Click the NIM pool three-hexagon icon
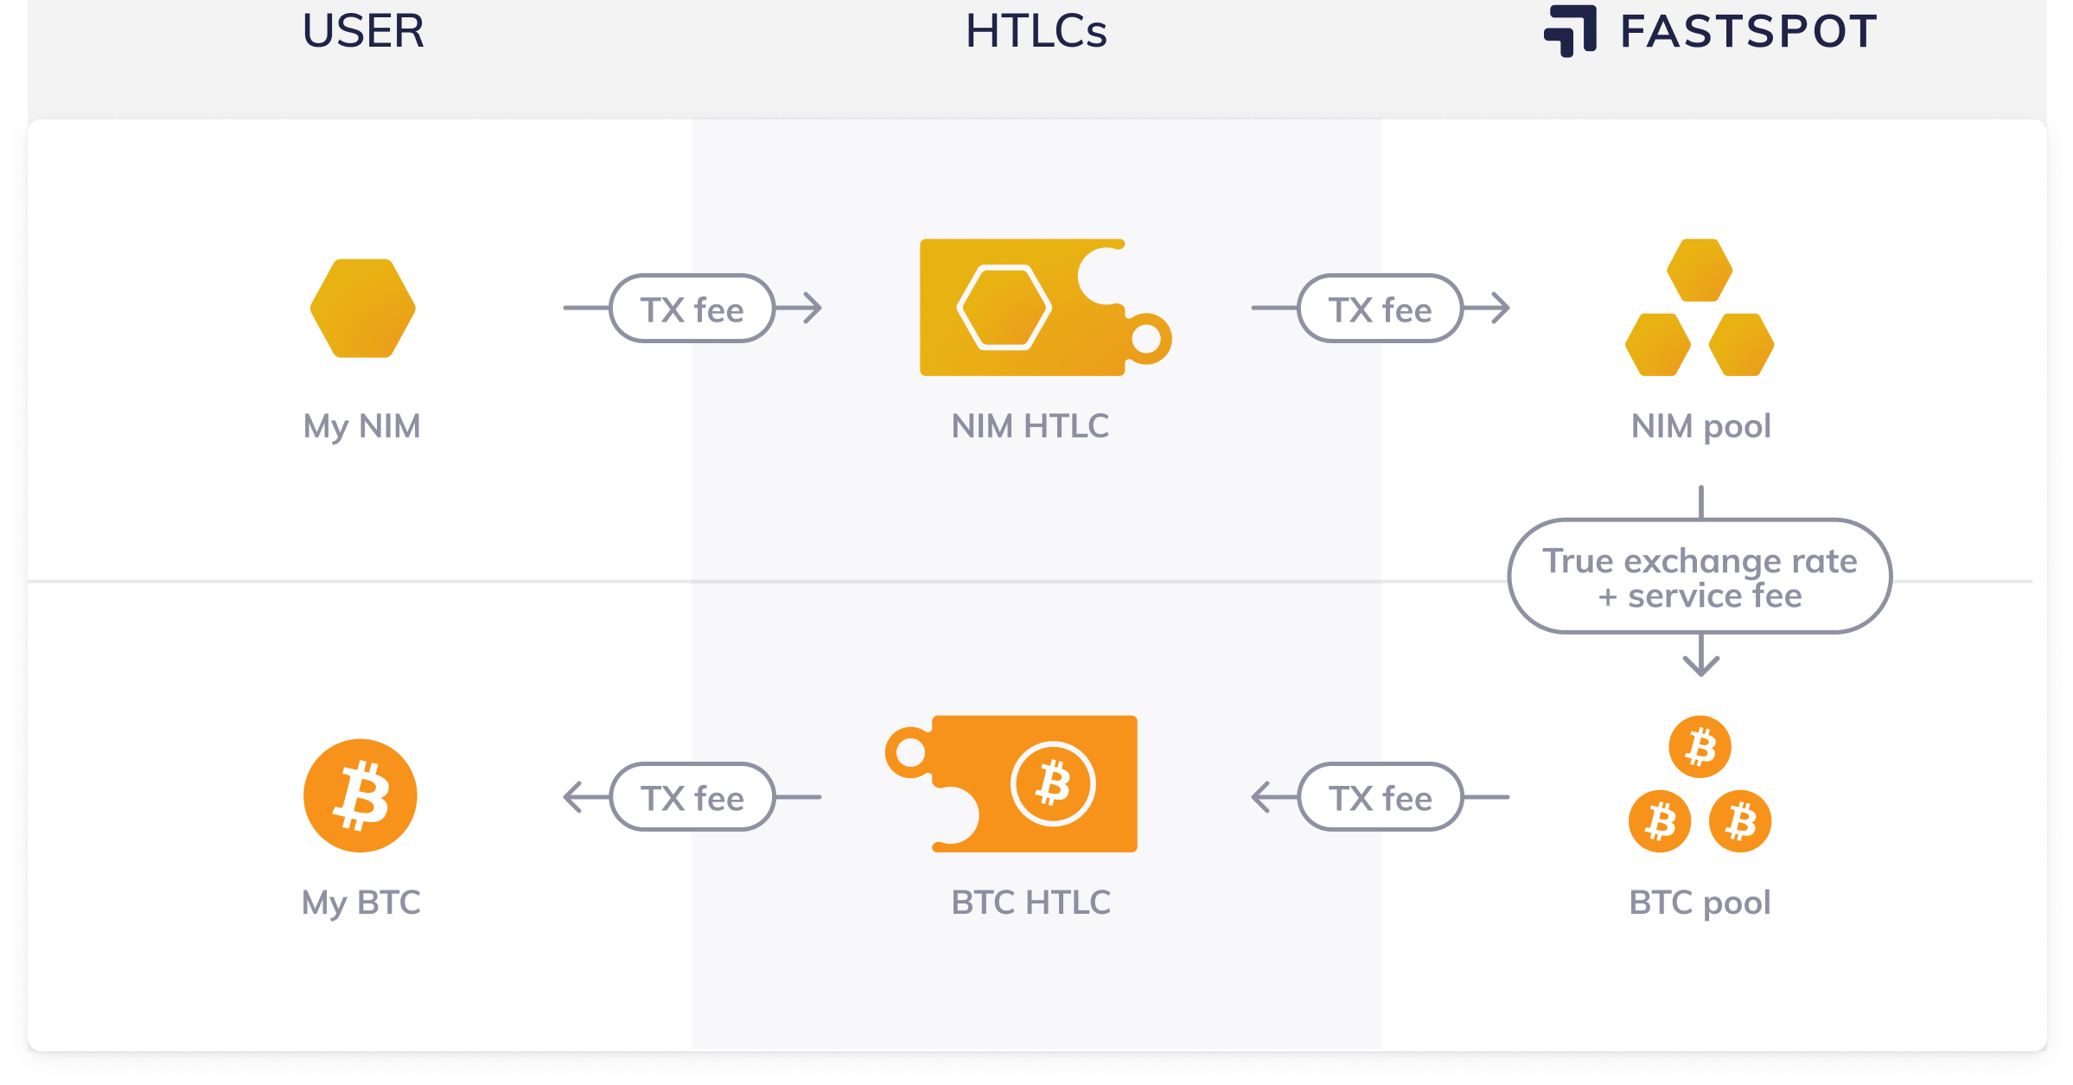The height and width of the screenshot is (1085, 2073). point(1700,309)
